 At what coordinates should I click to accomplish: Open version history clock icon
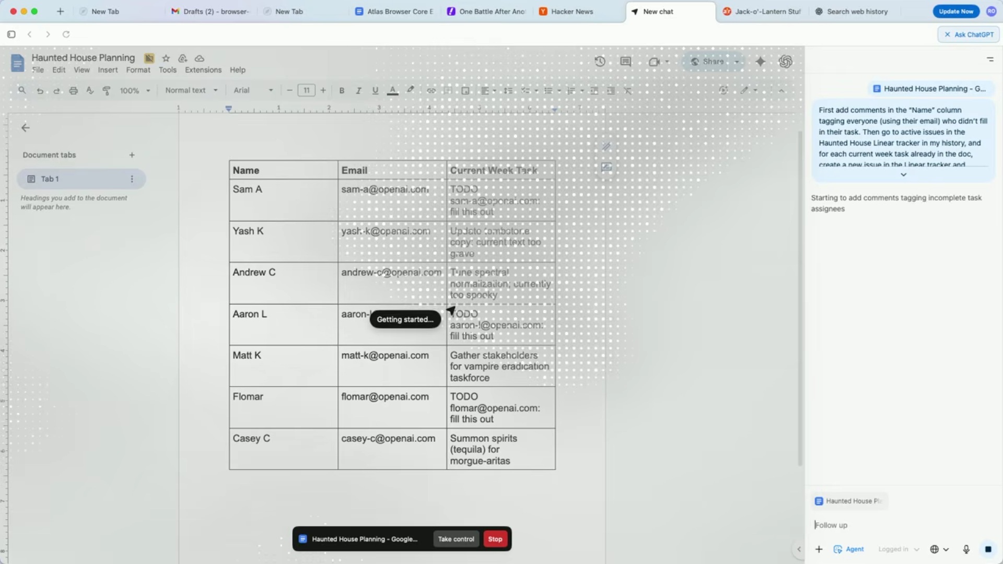[600, 62]
